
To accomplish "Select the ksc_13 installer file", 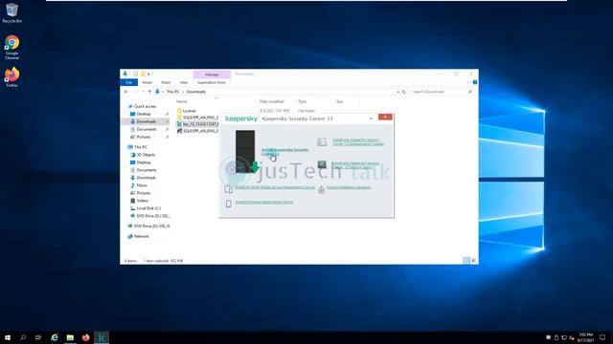I will (x=198, y=124).
